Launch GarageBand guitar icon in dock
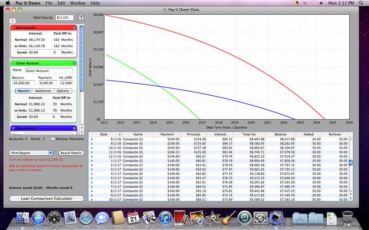 click(x=229, y=217)
